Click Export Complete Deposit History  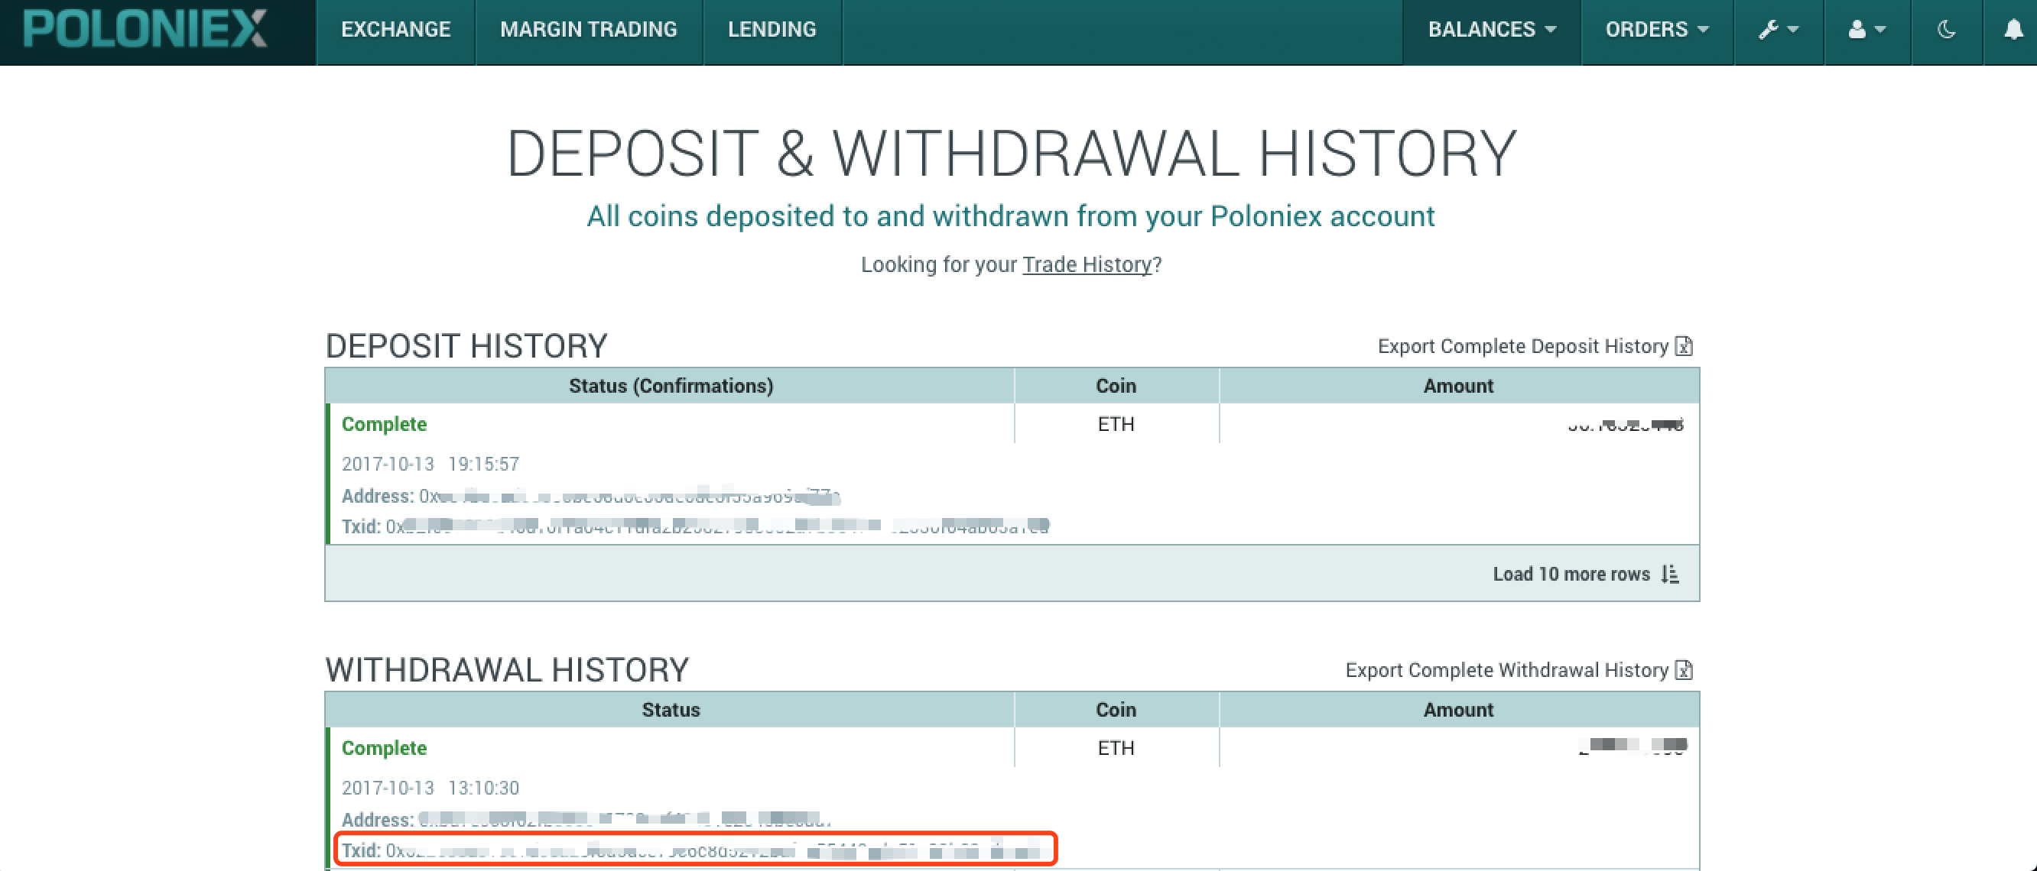1522,346
